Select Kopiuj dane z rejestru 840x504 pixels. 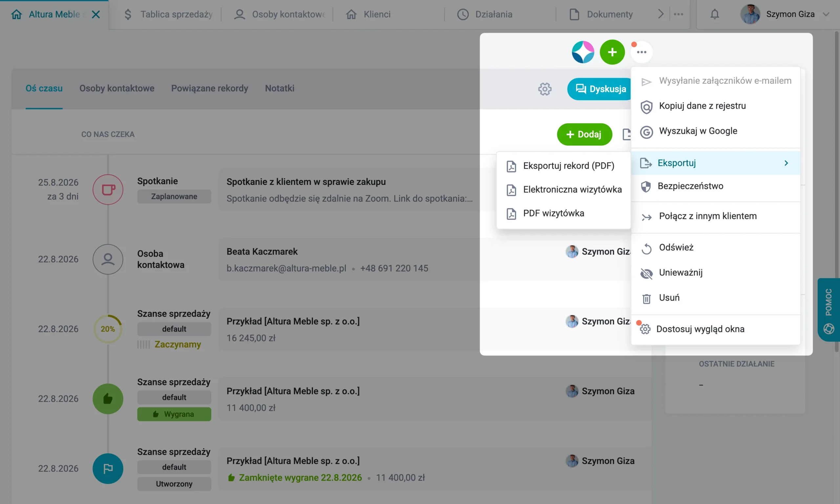click(715, 106)
